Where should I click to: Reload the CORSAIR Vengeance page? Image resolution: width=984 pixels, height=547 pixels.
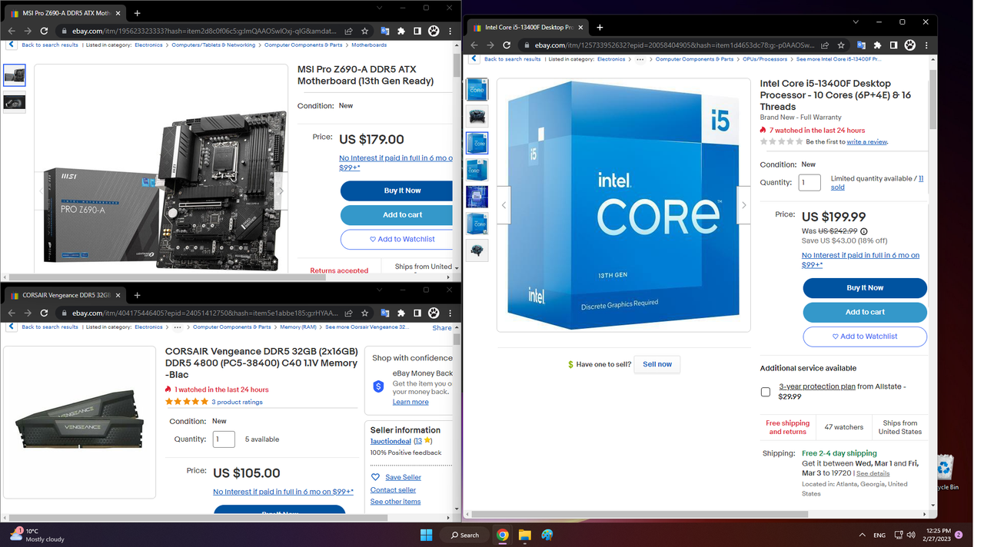tap(44, 313)
